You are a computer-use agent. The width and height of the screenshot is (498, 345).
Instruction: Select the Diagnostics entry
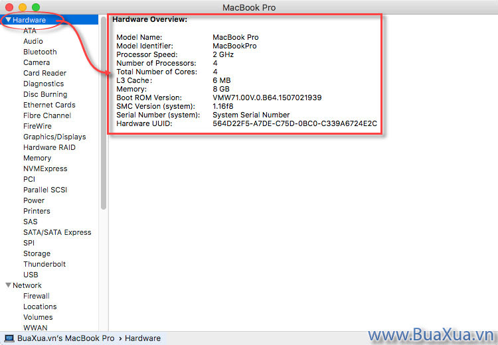pyautogui.click(x=44, y=84)
